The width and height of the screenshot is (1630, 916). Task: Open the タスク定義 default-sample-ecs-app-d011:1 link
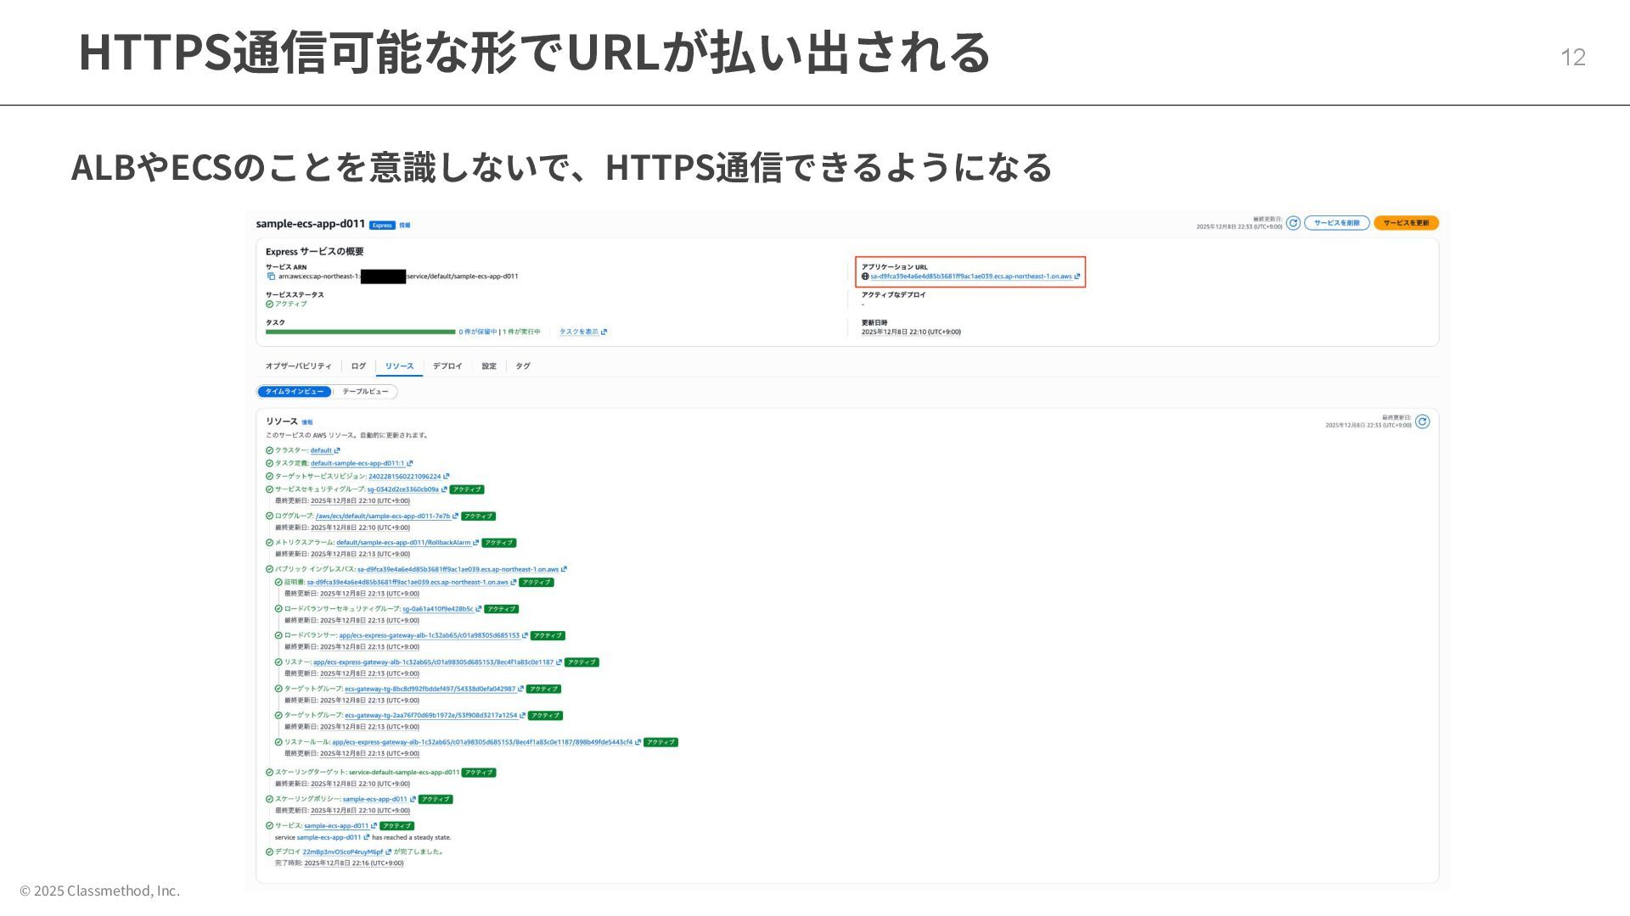[357, 464]
